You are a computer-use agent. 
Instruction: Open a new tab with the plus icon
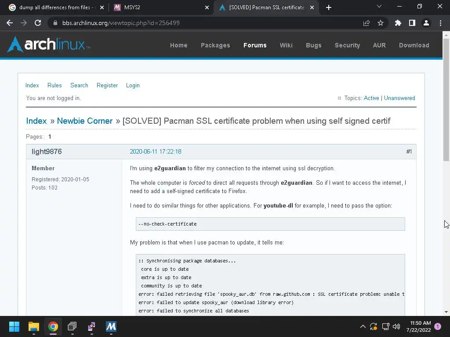point(329,7)
